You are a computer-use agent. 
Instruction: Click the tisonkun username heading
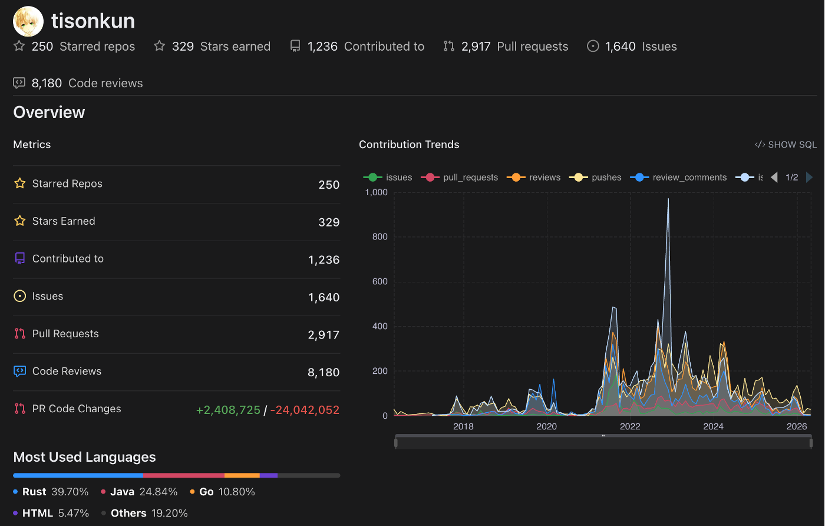[x=93, y=21]
